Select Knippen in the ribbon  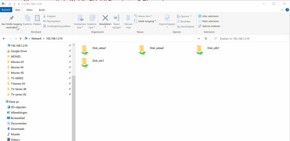pyautogui.click(x=49, y=16)
